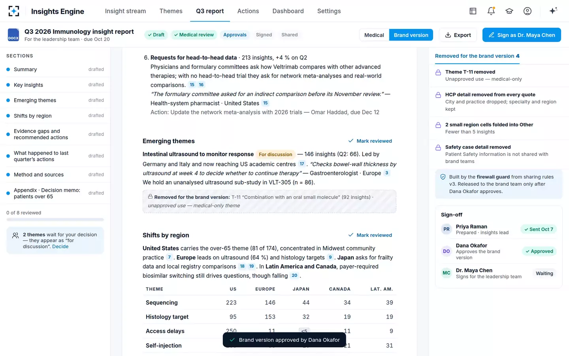Mark Emerging themes as reviewed
Image resolution: width=569 pixels, height=356 pixels.
click(x=370, y=141)
